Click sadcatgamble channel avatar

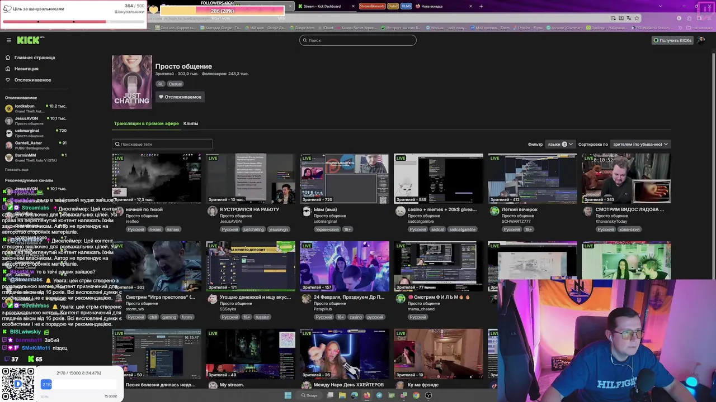click(400, 211)
